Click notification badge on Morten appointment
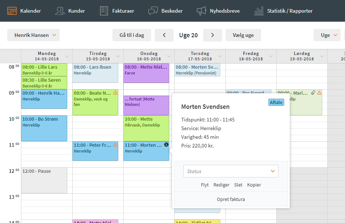This screenshot has height=223, width=345. point(166,145)
